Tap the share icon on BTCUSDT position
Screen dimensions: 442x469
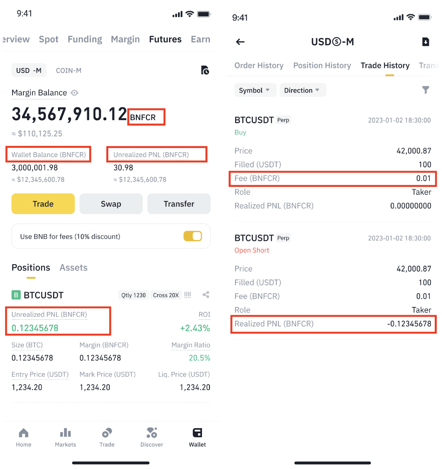[x=206, y=295]
